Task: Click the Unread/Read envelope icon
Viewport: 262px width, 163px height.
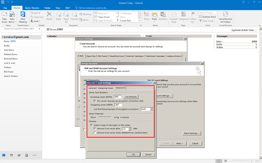Action: [x=174, y=14]
